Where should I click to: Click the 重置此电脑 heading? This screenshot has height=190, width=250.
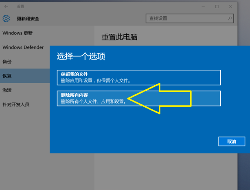pyautogui.click(x=119, y=37)
